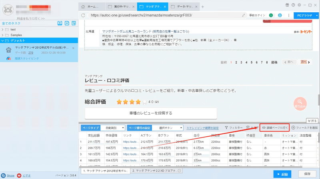Select the page tab 2. マツダ アテンザ 2.2 XD
Screen dimensions: 320x179
click(x=154, y=171)
